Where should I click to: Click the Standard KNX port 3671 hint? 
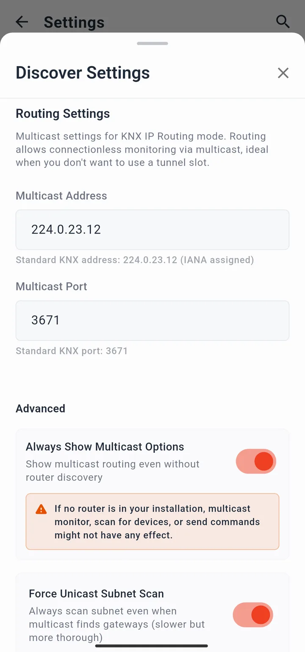[x=72, y=351]
